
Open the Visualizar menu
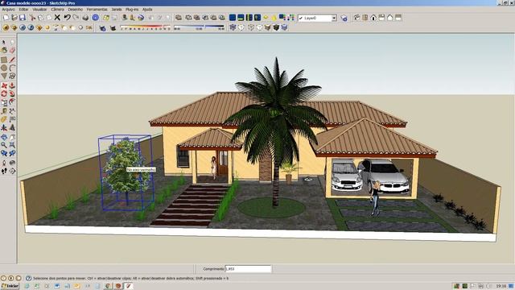39,9
